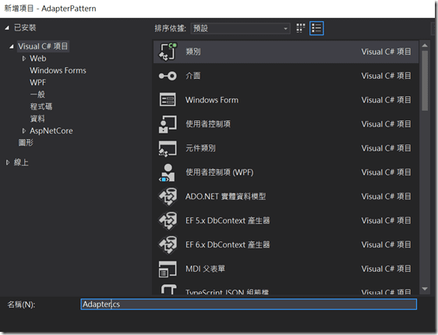The width and height of the screenshot is (438, 335).
Task: Expand the AspNetCore tree node
Action: point(24,130)
